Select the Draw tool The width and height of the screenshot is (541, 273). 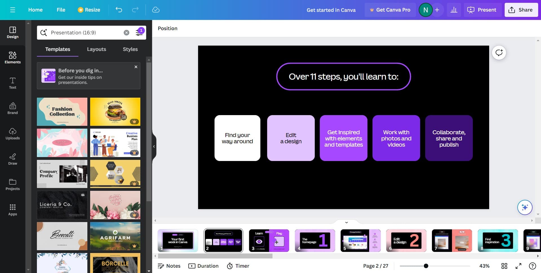(12, 159)
